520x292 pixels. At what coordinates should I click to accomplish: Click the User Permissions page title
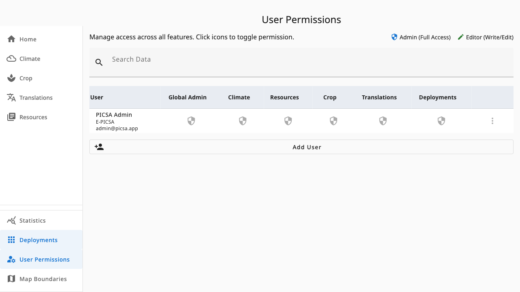[x=301, y=19]
